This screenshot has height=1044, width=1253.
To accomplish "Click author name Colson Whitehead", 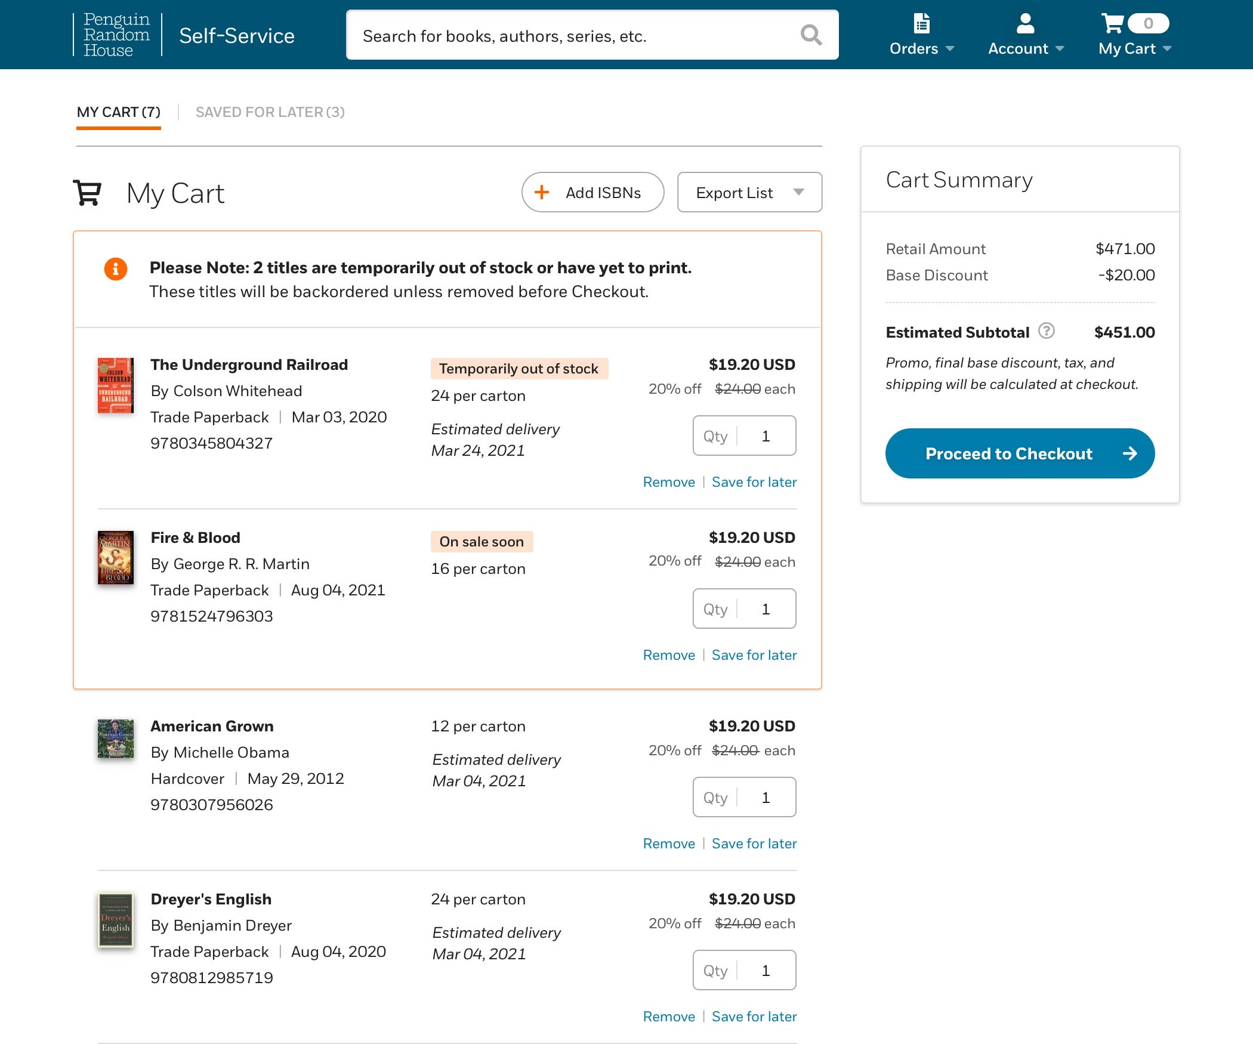I will [x=237, y=391].
